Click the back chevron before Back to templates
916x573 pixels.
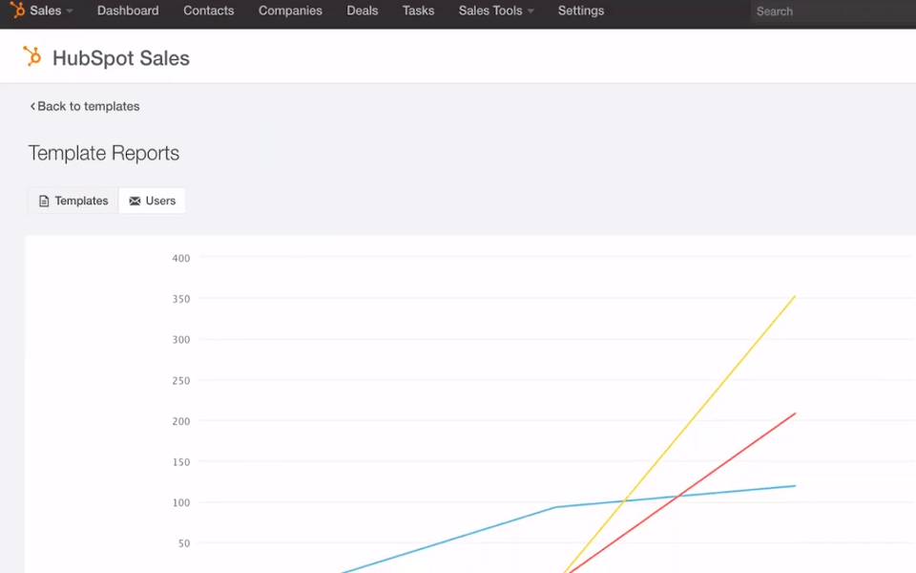point(32,106)
